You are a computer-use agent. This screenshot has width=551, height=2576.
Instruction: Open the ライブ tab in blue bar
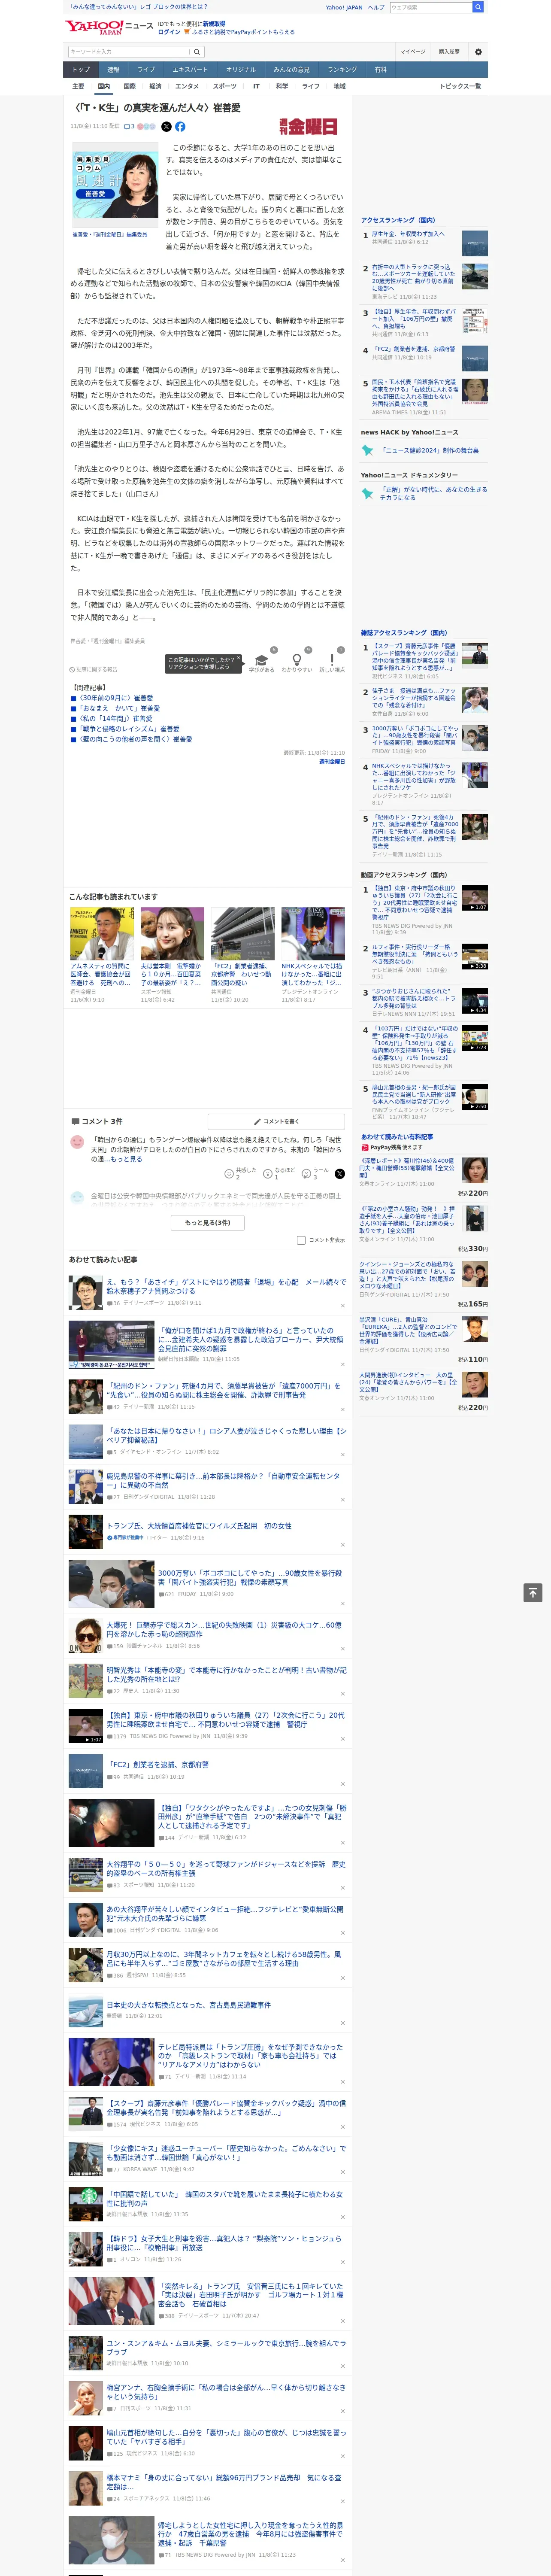coord(146,70)
